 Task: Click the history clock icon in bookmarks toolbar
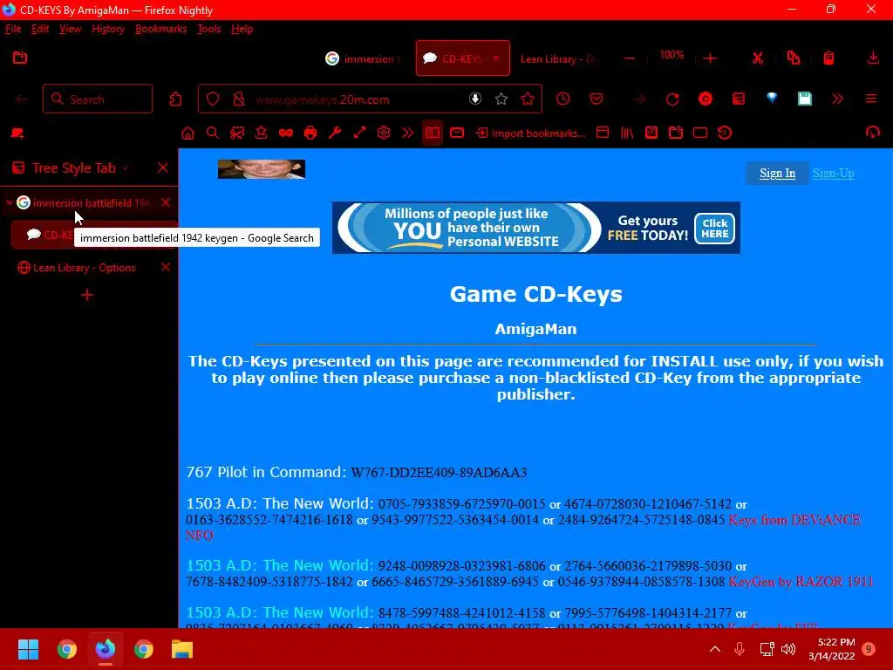click(x=725, y=133)
